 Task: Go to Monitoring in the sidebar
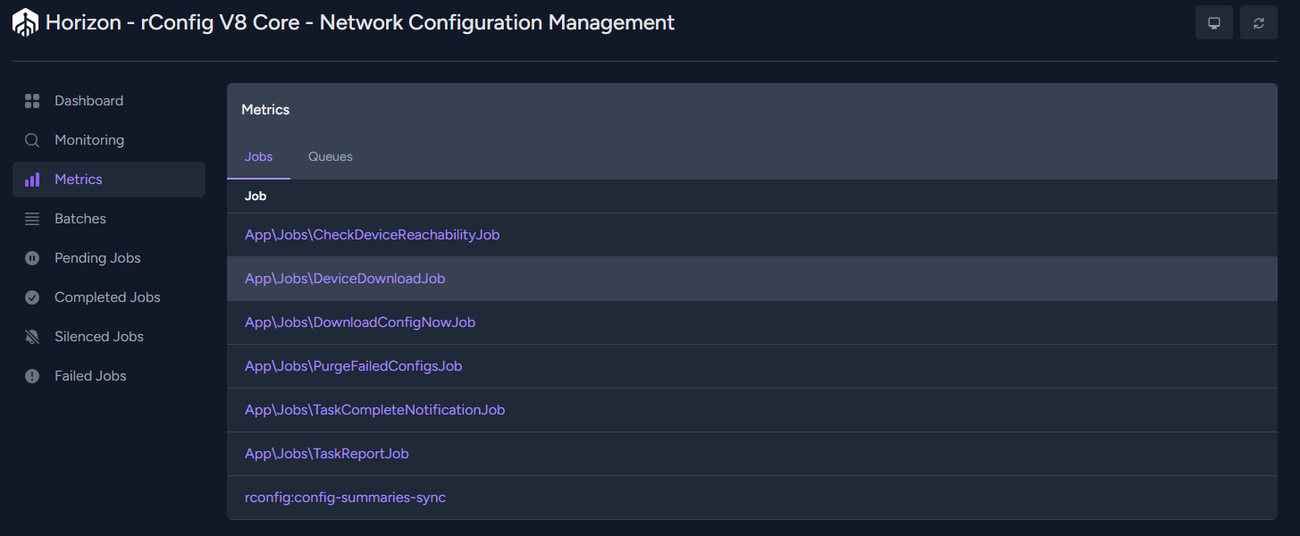click(109, 140)
